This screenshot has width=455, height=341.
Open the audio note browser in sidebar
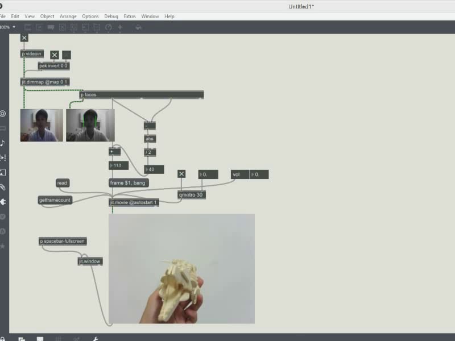click(3, 143)
